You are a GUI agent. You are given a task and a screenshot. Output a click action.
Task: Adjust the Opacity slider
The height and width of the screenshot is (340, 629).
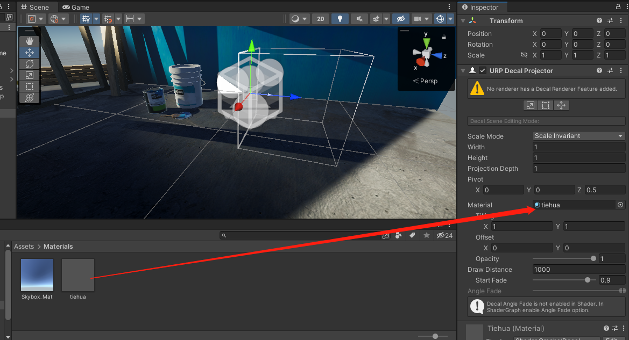pos(564,259)
